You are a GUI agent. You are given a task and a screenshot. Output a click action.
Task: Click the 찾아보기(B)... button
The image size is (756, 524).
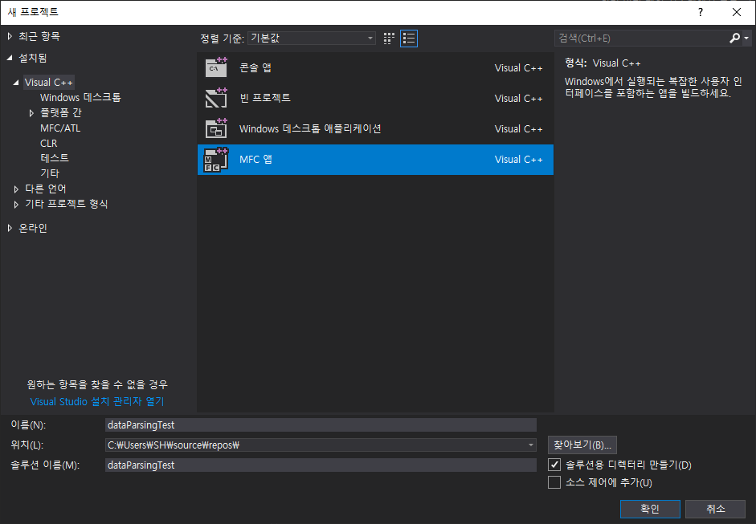click(582, 445)
